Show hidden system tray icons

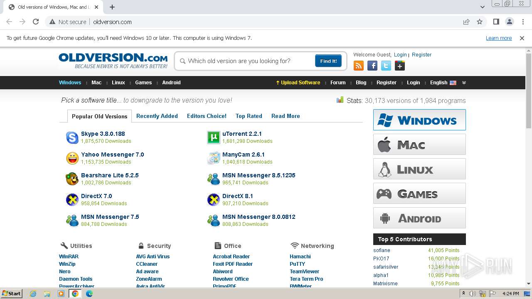[464, 294]
